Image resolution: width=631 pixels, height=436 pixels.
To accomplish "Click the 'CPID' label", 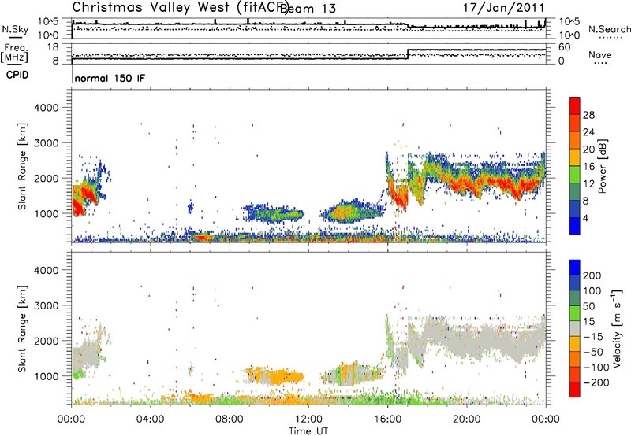I will point(17,75).
